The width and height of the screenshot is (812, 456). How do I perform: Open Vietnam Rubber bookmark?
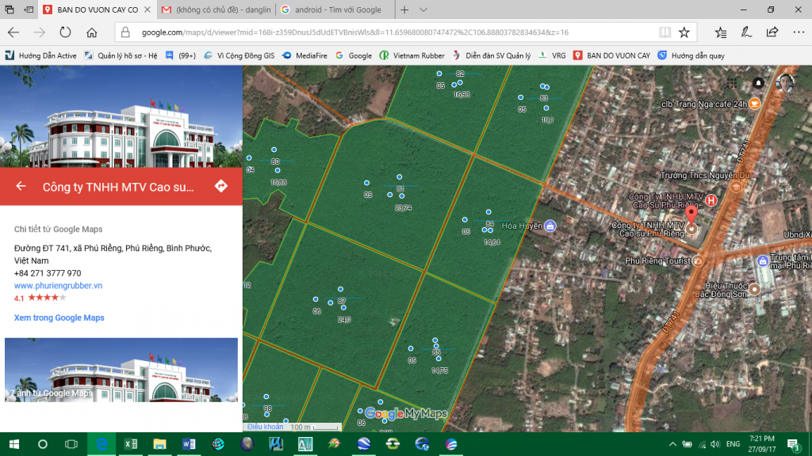(412, 56)
